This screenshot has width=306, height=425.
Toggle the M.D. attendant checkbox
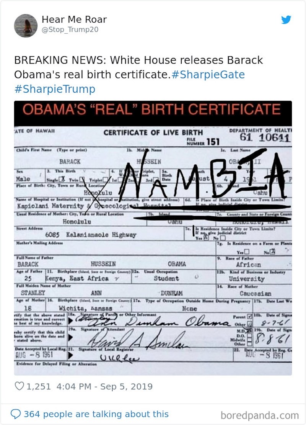coord(250,331)
